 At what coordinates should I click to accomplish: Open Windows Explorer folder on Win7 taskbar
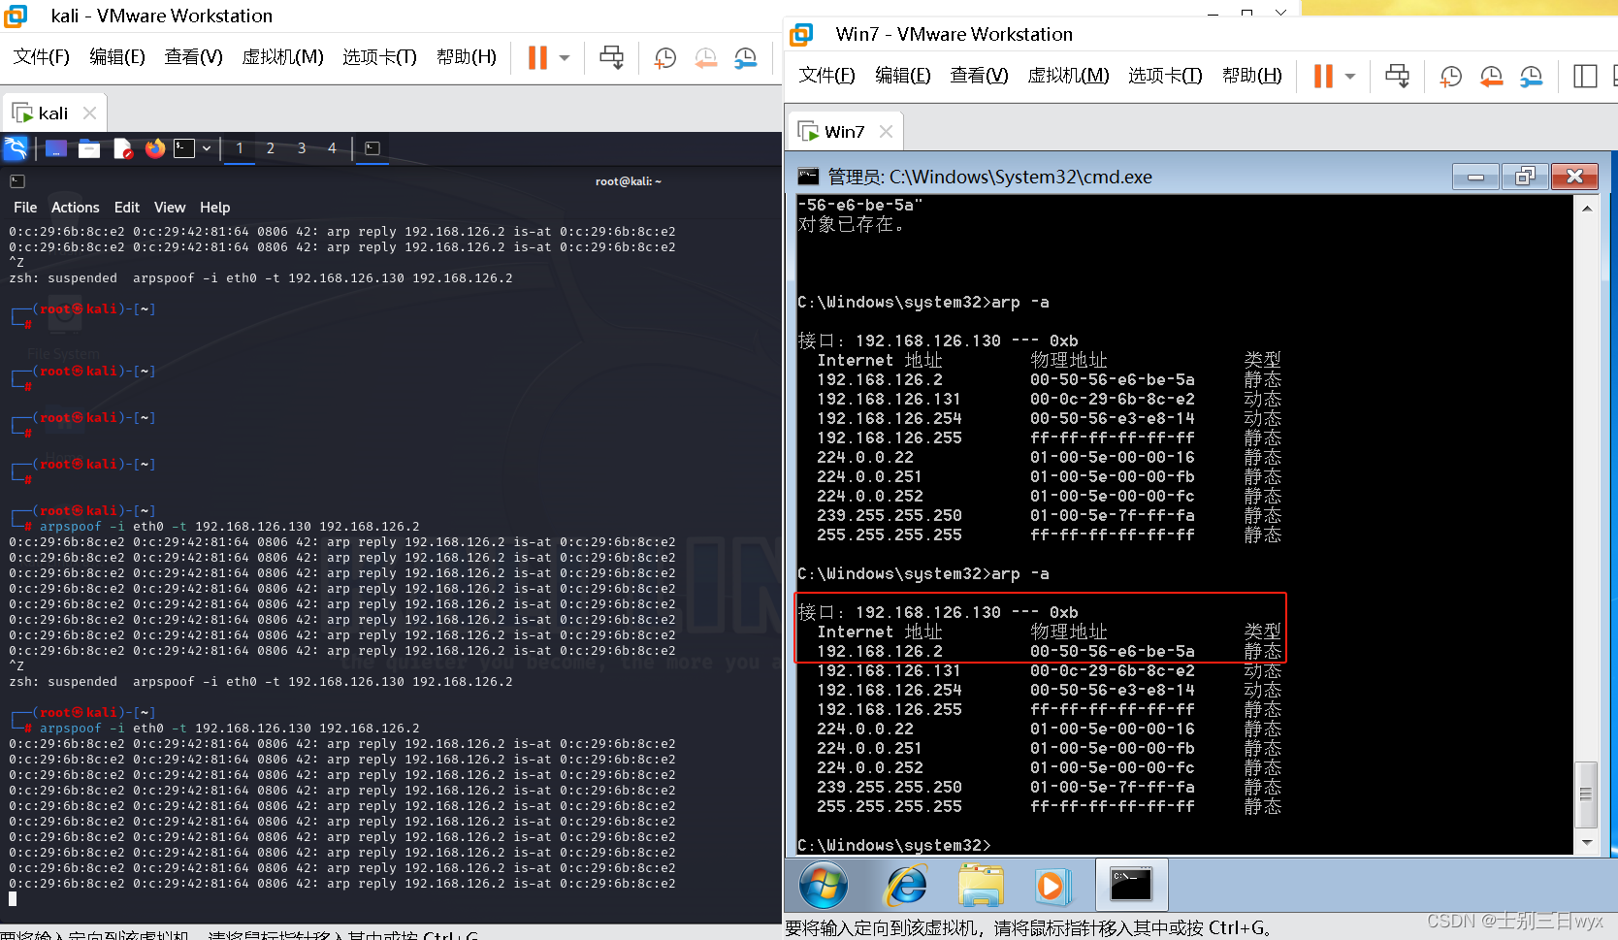[981, 886]
